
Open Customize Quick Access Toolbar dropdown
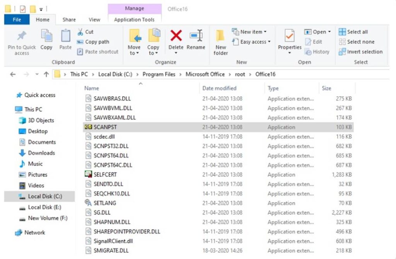coord(41,10)
